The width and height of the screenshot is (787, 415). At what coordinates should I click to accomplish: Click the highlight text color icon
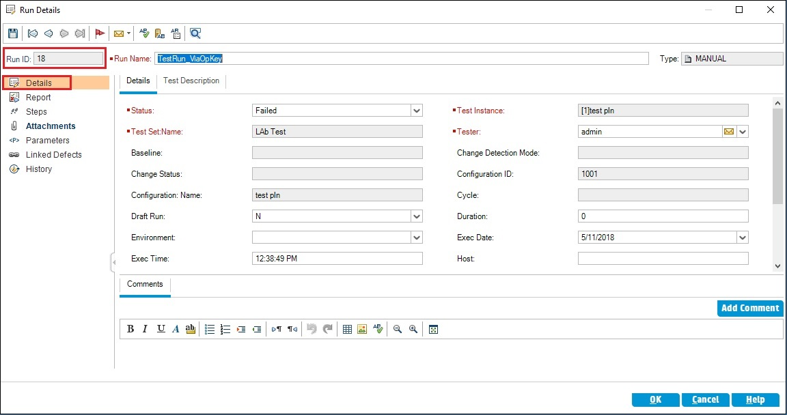click(191, 329)
